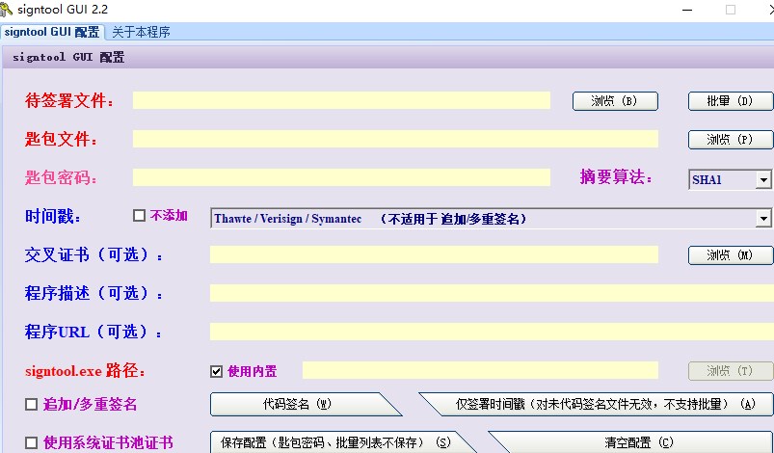The width and height of the screenshot is (774, 453).
Task: Click the 批量 (D) batch button
Action: point(731,101)
